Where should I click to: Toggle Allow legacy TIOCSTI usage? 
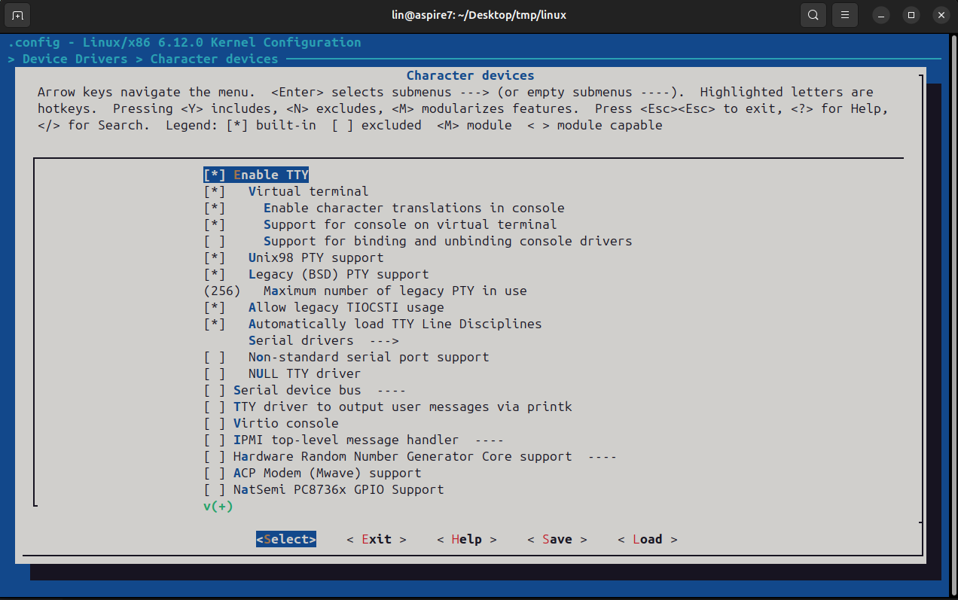tap(324, 307)
